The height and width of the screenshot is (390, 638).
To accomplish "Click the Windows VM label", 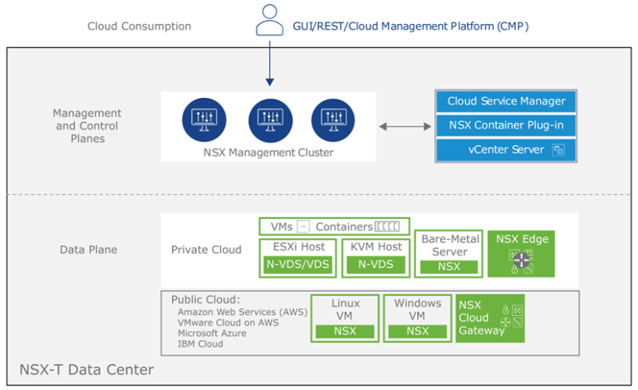I will point(418,310).
